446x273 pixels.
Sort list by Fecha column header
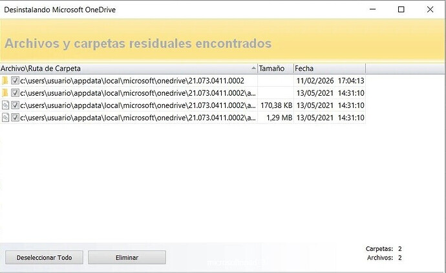(330, 69)
